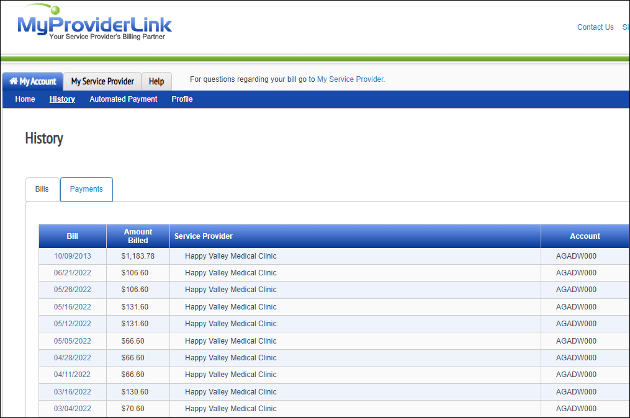Open the 05/12/2022 bill

73,324
